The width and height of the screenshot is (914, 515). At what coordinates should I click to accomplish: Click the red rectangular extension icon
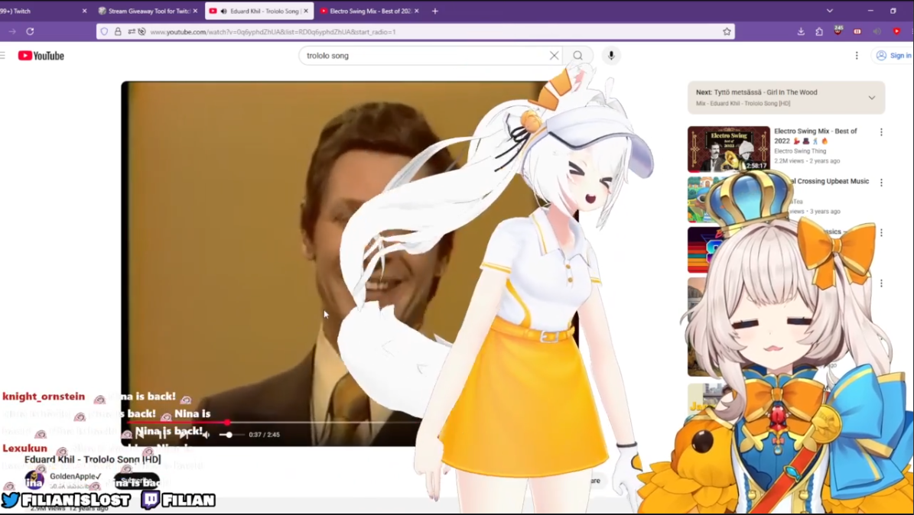point(857,31)
